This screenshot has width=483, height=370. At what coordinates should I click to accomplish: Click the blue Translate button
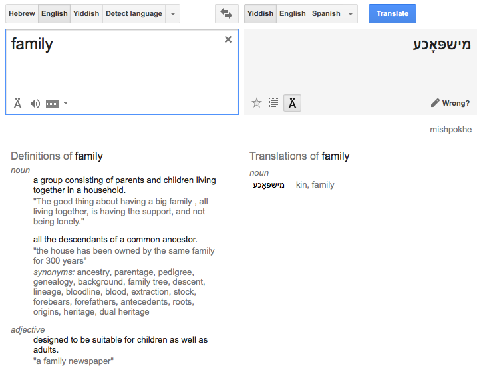pyautogui.click(x=393, y=13)
